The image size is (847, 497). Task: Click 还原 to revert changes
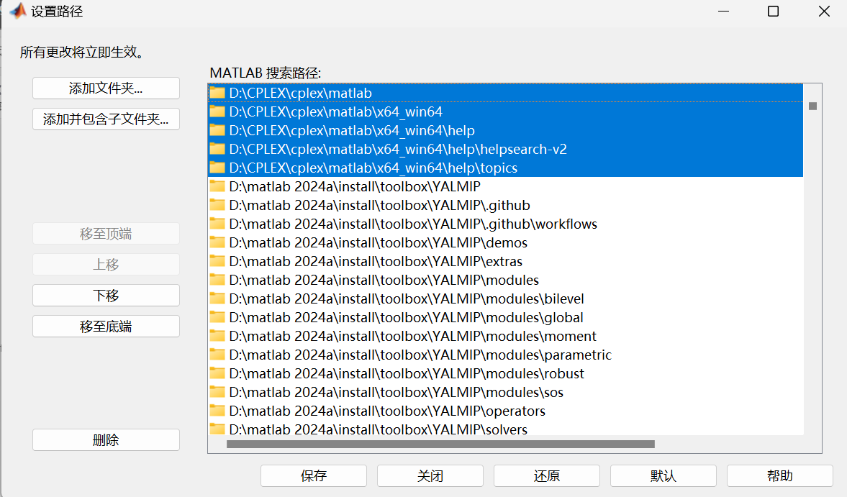(547, 476)
